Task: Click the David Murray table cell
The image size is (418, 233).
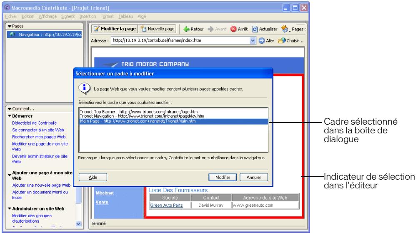Action: click(211, 205)
